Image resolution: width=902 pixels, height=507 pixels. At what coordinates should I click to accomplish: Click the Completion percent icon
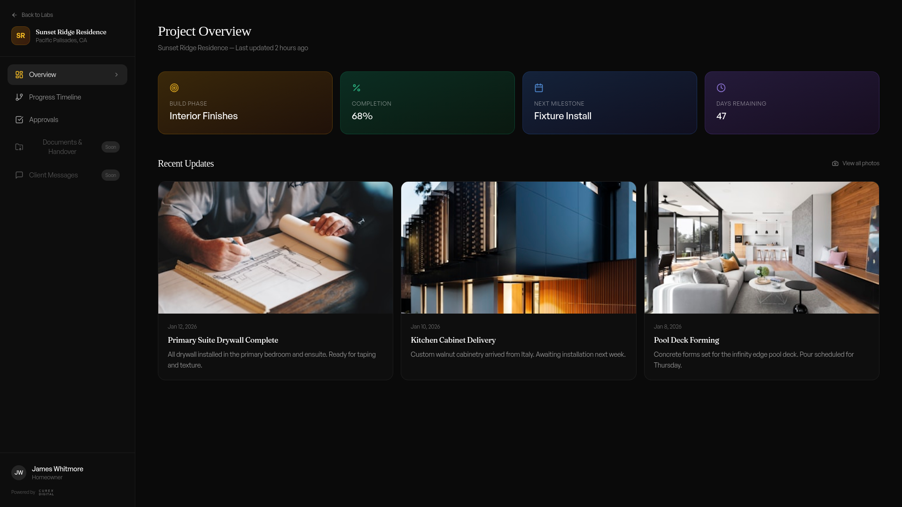point(357,88)
